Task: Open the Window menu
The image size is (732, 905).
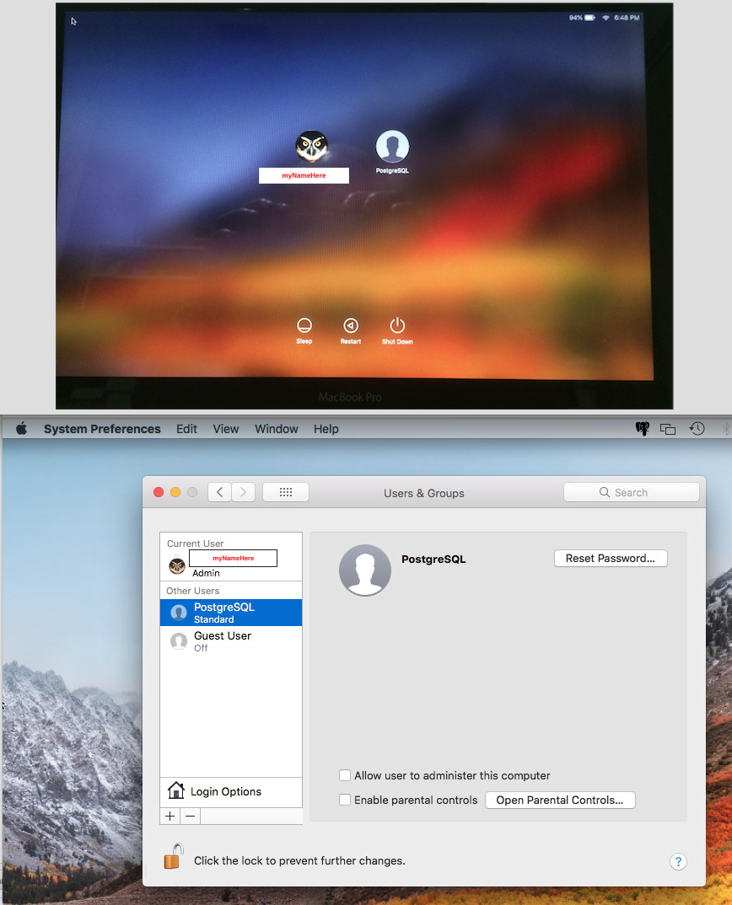Action: 277,429
